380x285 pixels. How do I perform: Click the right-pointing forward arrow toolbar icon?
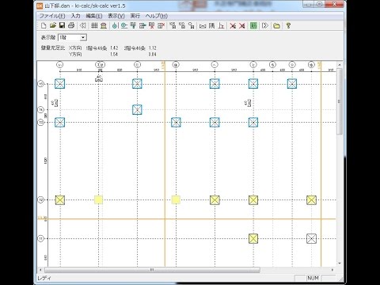(265, 25)
